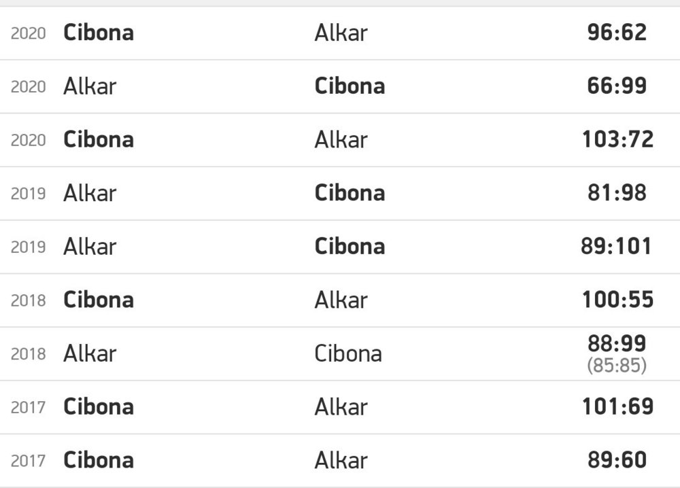Click the 66:99 score result
The height and width of the screenshot is (488, 680).
[617, 86]
